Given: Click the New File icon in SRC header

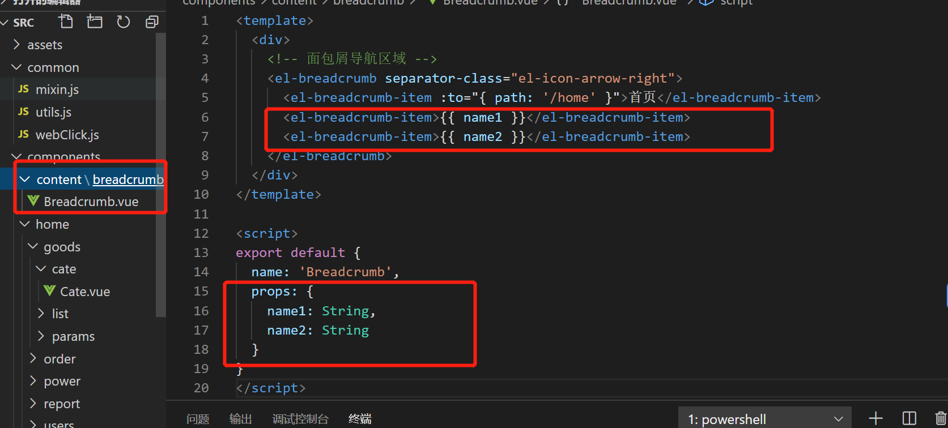Looking at the screenshot, I should point(66,22).
